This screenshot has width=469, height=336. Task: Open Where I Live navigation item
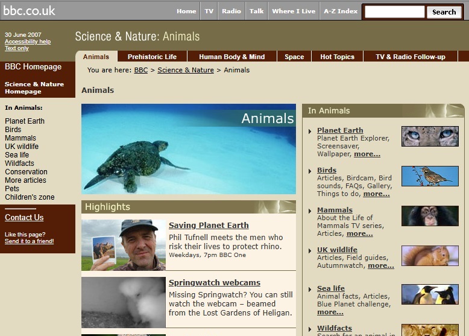[294, 11]
